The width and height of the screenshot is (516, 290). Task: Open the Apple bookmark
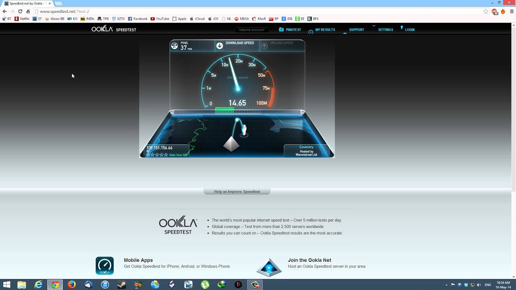[x=179, y=19]
